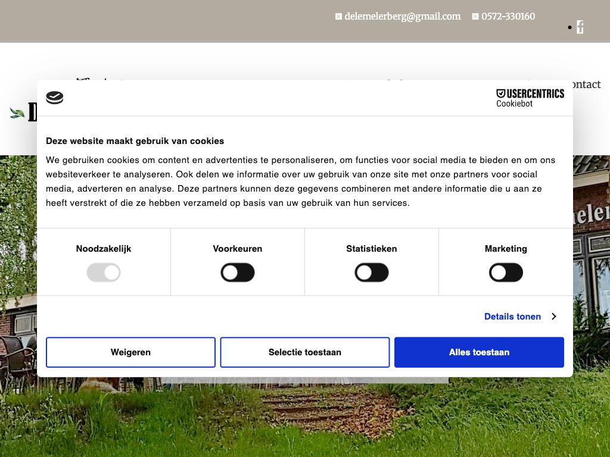
Task: Turn on the Marketing cookies toggle
Action: click(x=506, y=273)
